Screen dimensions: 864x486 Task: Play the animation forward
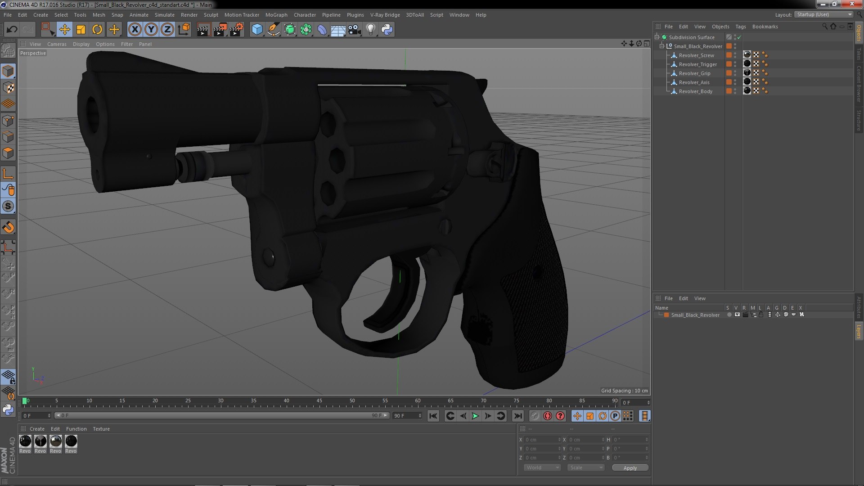pyautogui.click(x=475, y=416)
